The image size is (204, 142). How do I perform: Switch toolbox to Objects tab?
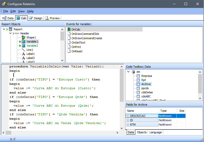tap(142, 132)
